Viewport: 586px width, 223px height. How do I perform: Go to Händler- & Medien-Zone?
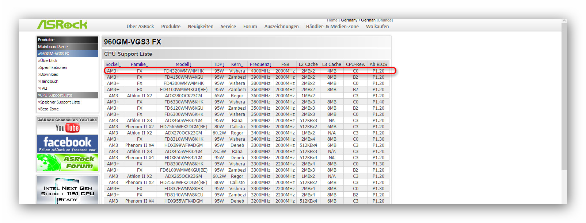pos(332,27)
